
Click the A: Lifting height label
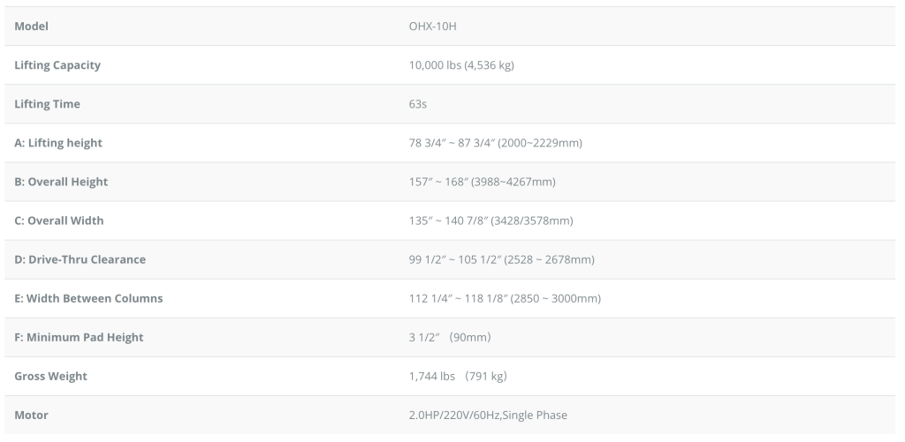click(58, 143)
